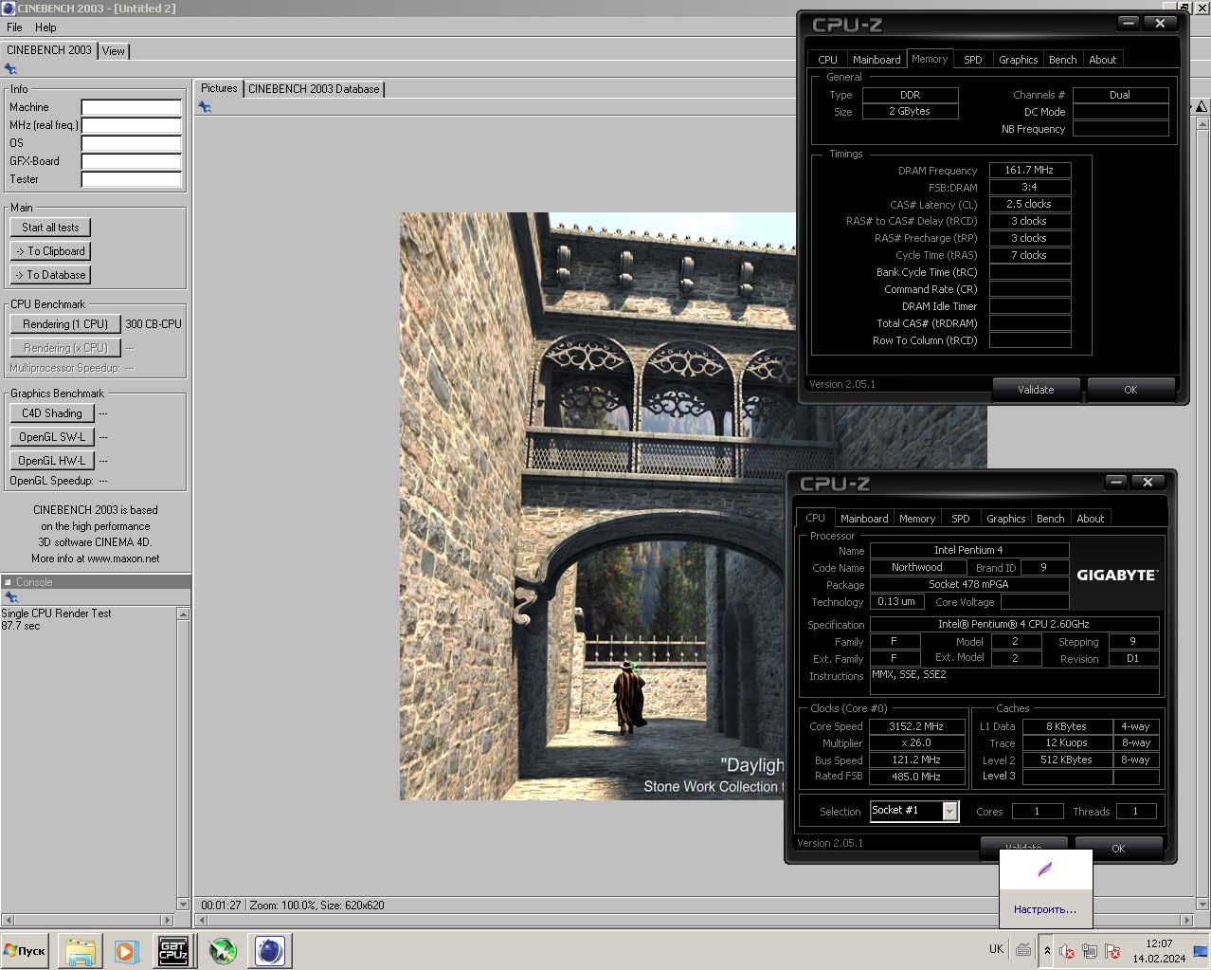Click the Tester input field
The height and width of the screenshot is (970, 1211).
pos(131,179)
